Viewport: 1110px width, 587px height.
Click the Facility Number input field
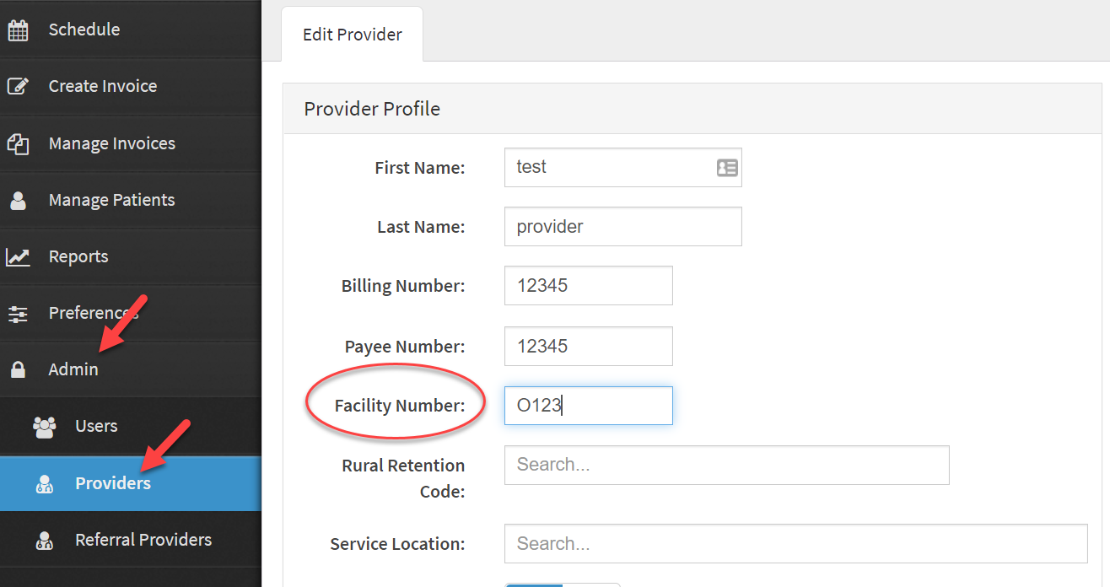pyautogui.click(x=588, y=406)
